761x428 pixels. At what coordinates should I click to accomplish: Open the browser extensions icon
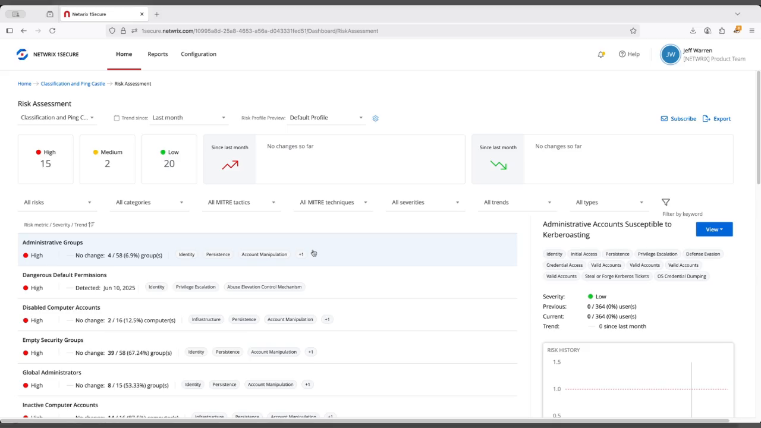tap(722, 31)
